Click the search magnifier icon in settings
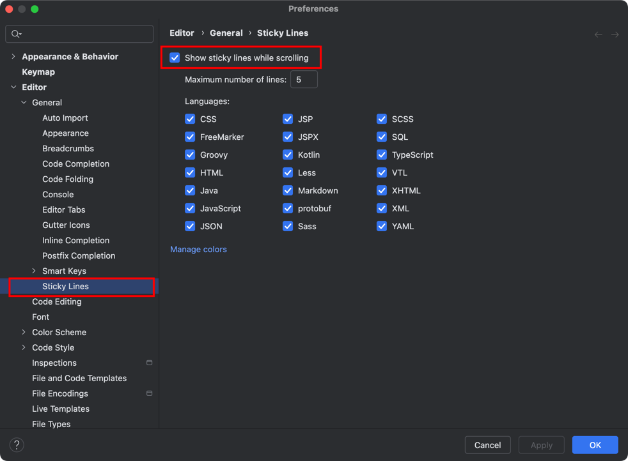 (16, 34)
